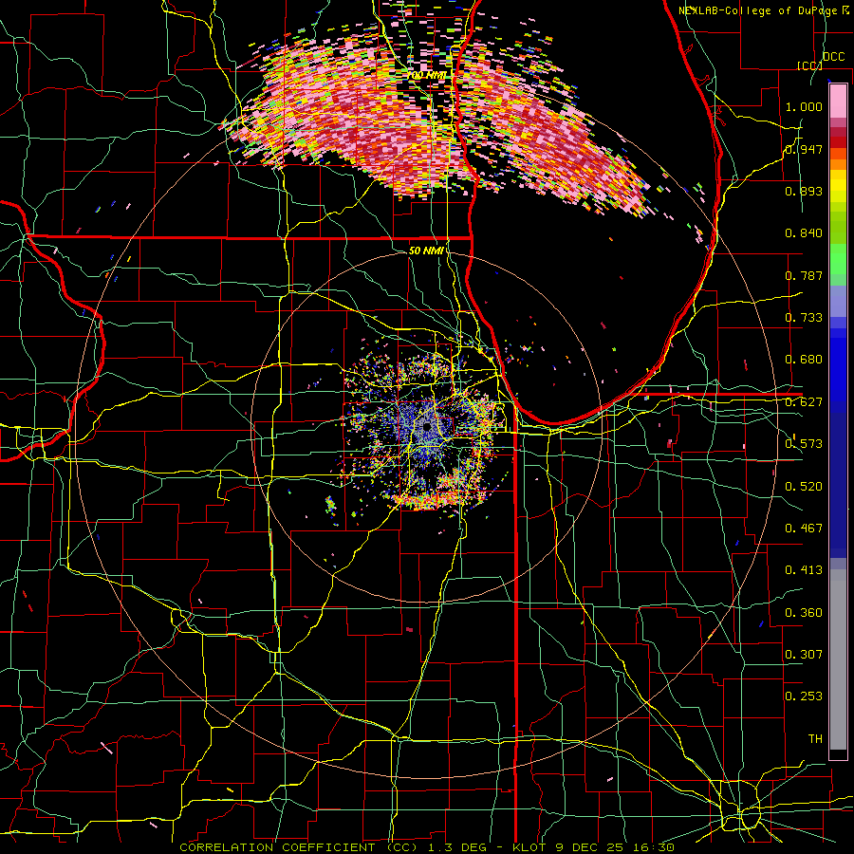854x854 pixels.
Task: Click the 0.467 scale value
Action: click(804, 529)
